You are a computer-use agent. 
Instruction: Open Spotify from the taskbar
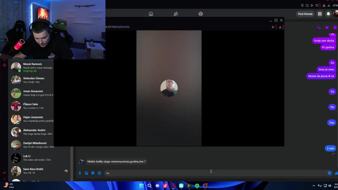click(197, 186)
